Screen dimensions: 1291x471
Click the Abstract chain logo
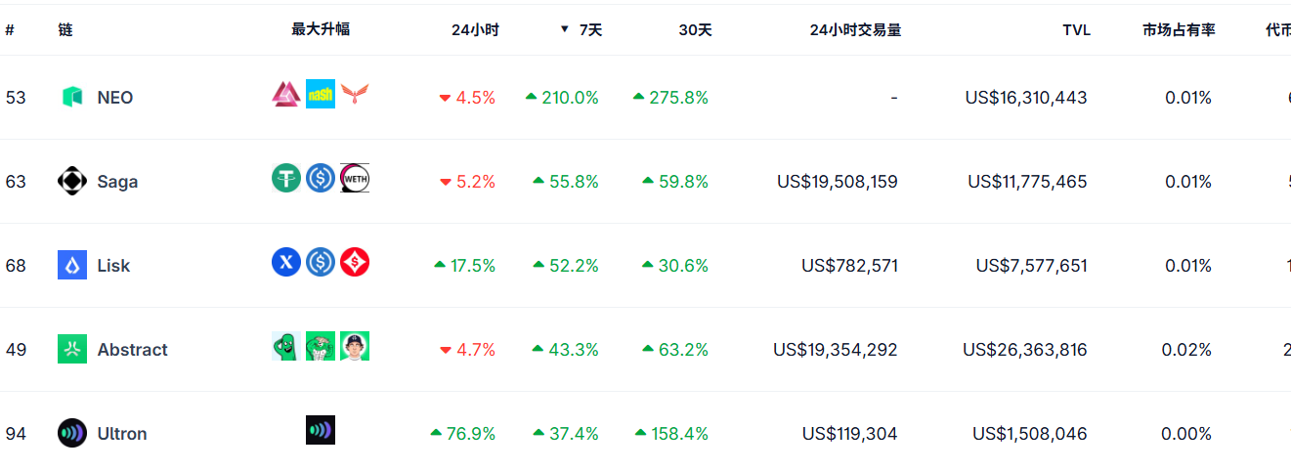pyautogui.click(x=72, y=349)
